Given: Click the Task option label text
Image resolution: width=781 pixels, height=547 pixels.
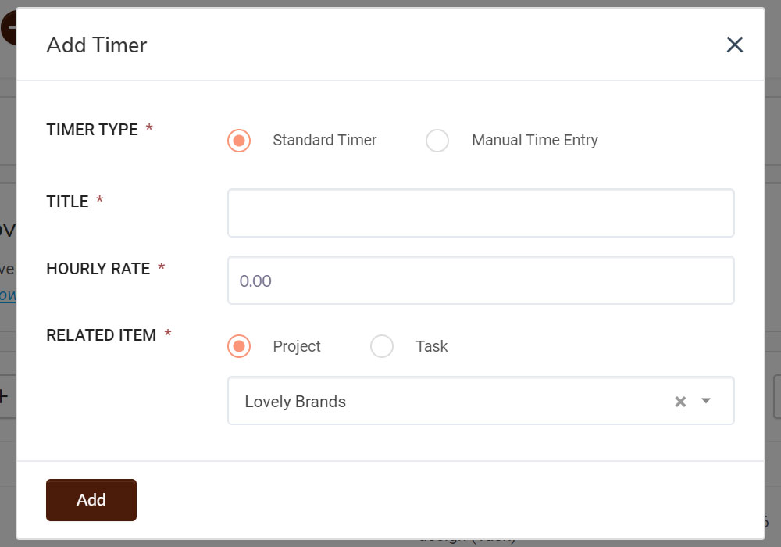Looking at the screenshot, I should [432, 346].
